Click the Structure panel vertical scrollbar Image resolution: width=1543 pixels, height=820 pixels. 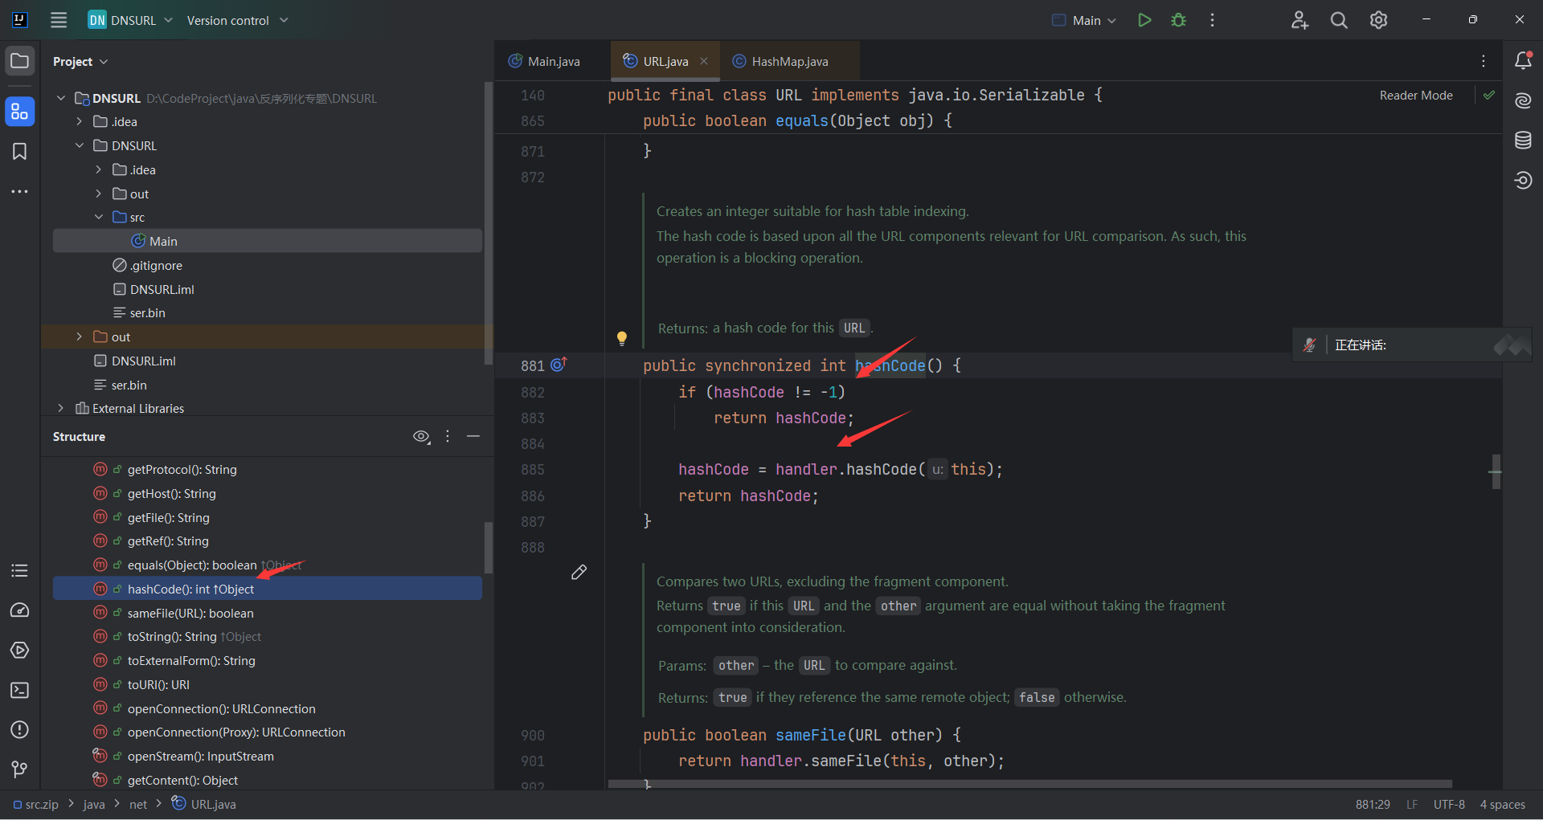click(x=488, y=548)
